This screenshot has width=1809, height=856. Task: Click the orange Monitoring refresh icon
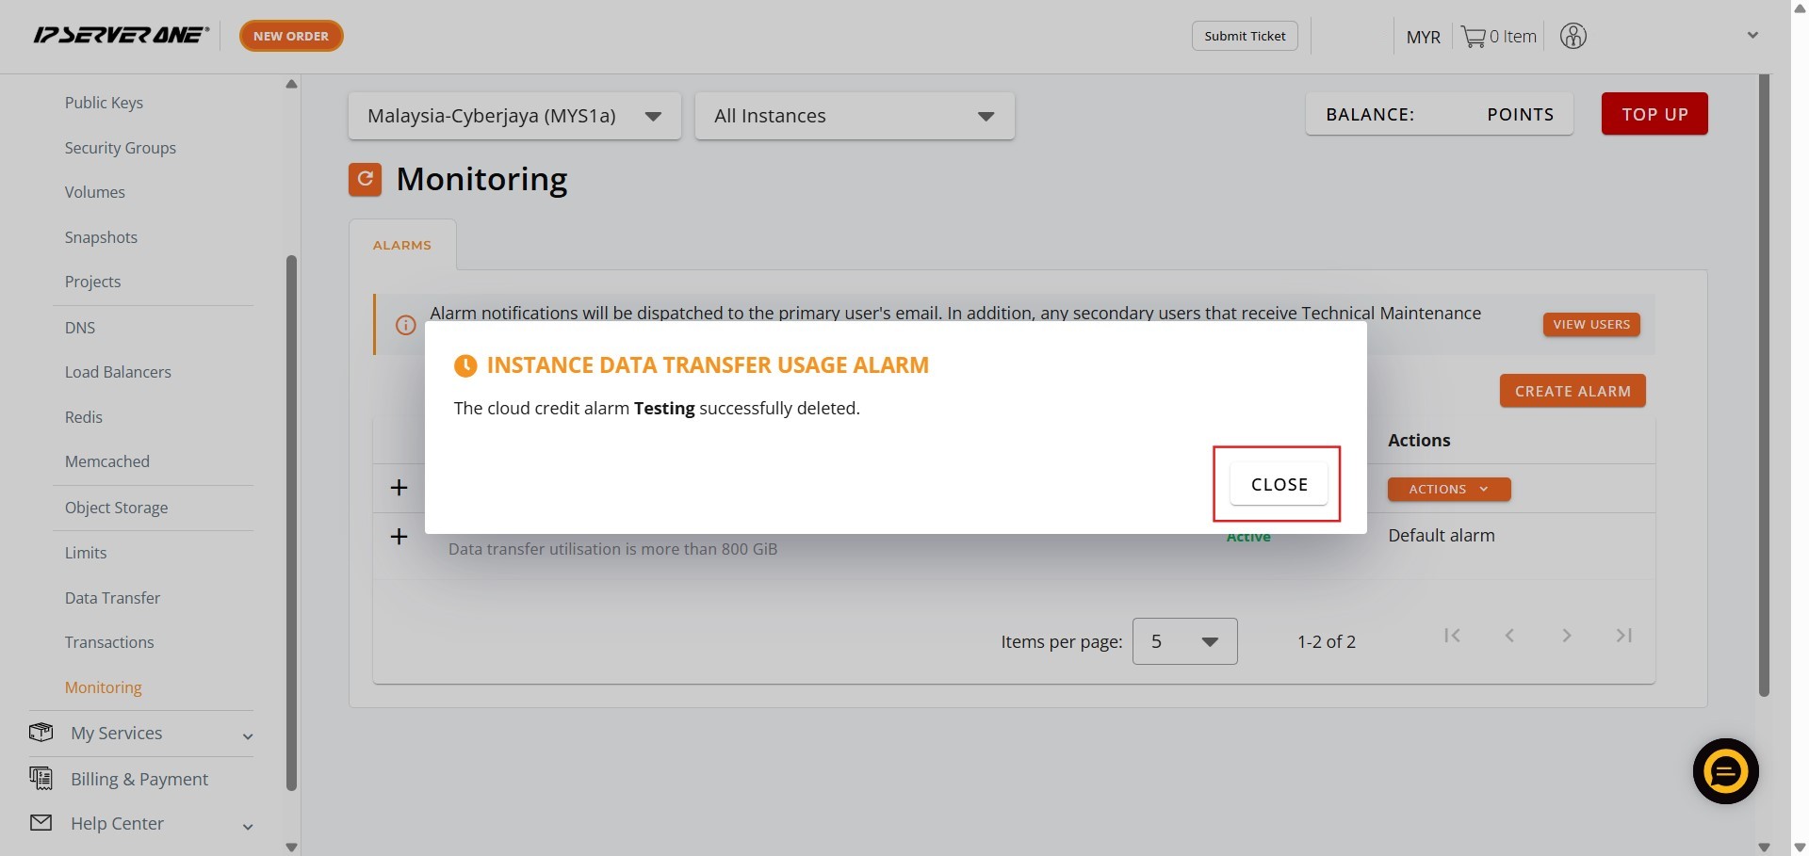point(365,179)
